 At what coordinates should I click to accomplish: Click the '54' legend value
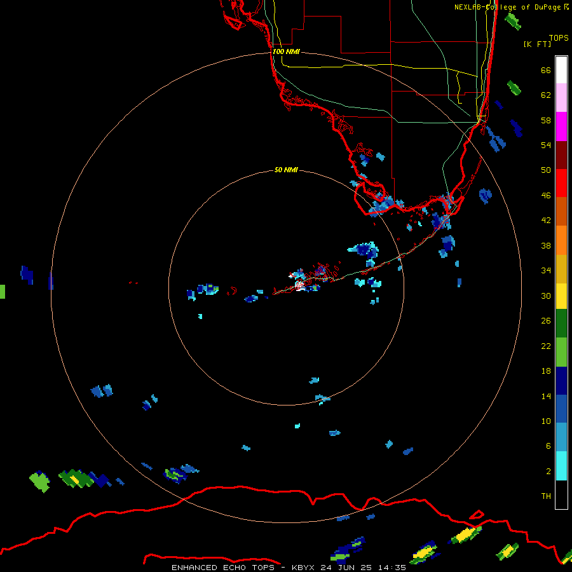point(546,145)
